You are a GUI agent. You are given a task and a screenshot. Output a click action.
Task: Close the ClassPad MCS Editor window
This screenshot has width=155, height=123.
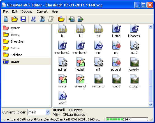coord(150,5)
